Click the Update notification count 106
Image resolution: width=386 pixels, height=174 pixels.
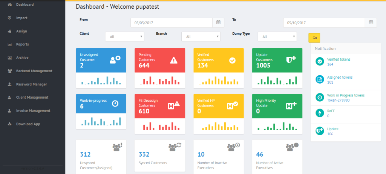tap(330, 134)
